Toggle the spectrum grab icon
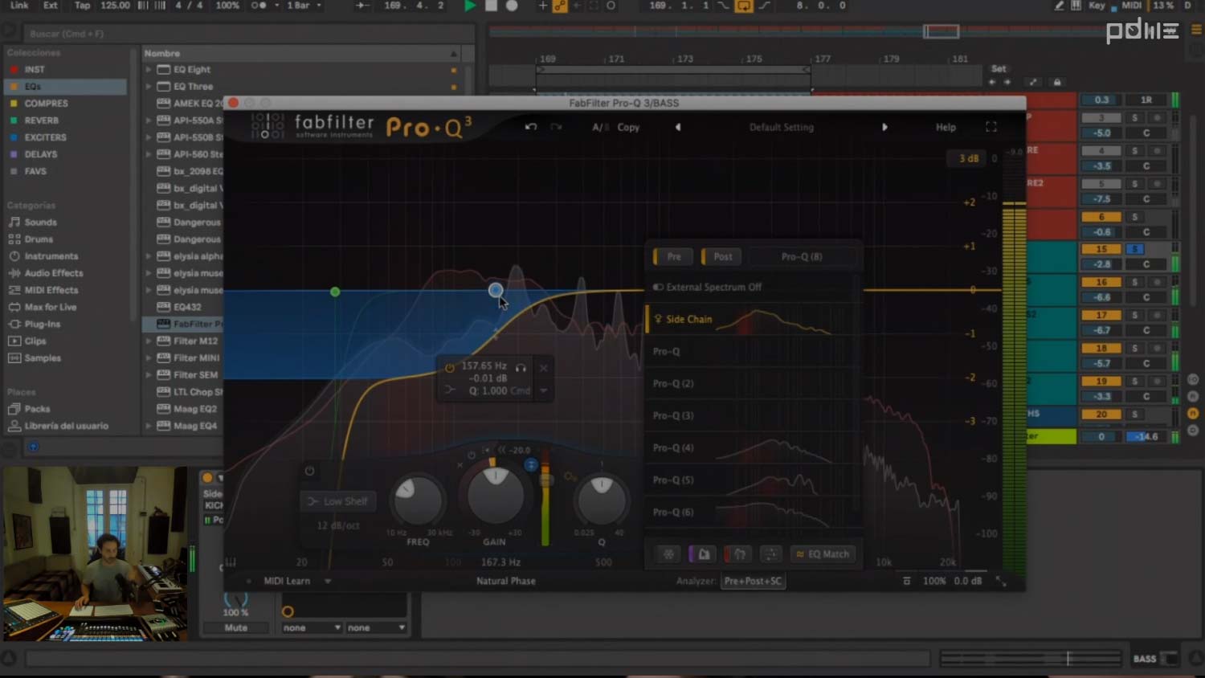This screenshot has width=1205, height=678. [702, 554]
